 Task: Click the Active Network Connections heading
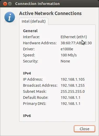[x=50, y=13]
